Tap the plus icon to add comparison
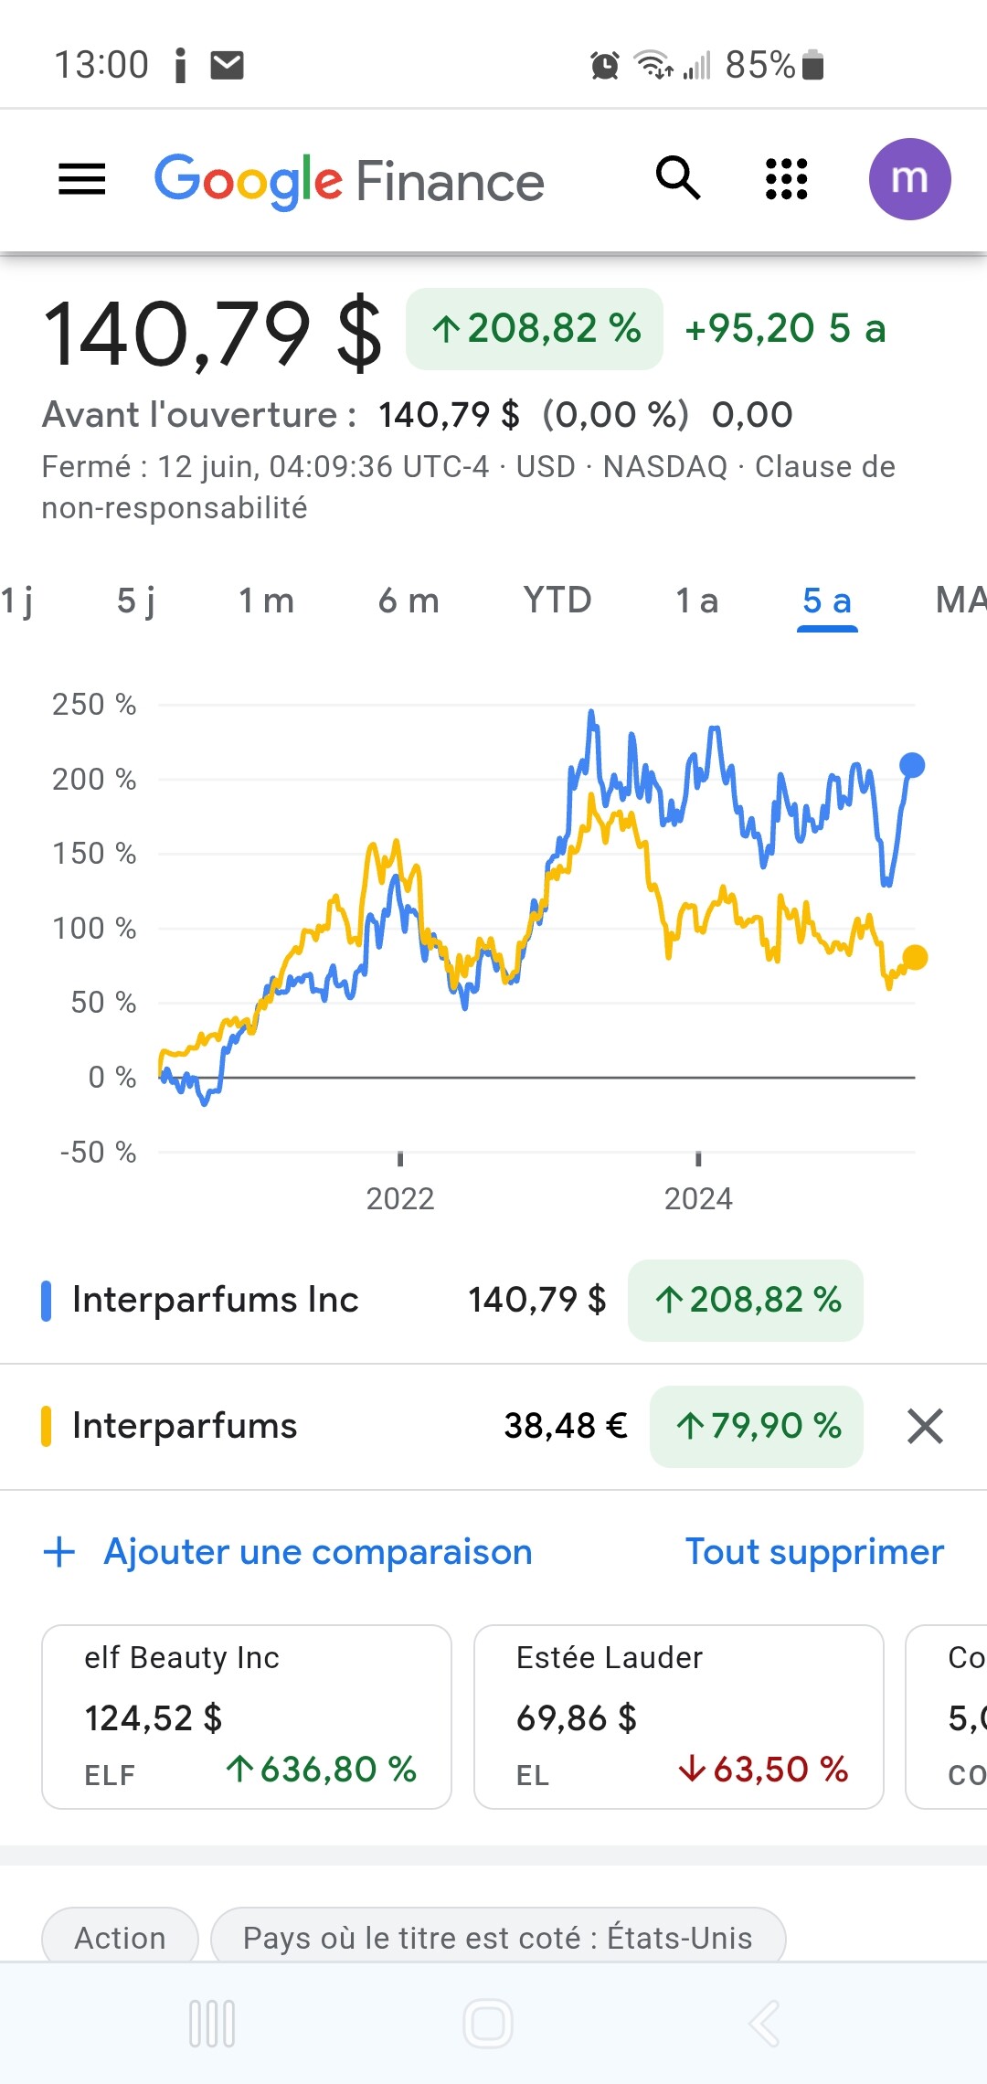 point(59,1552)
